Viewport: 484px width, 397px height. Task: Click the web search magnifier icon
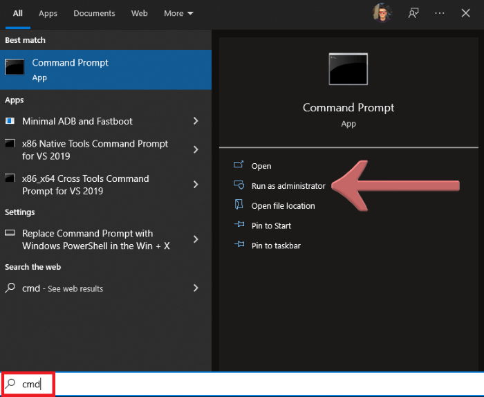(10, 288)
